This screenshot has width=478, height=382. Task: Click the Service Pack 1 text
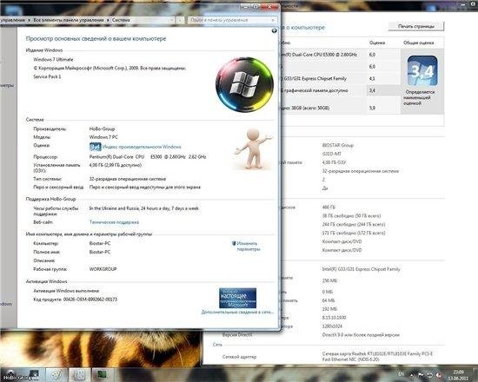[x=47, y=76]
